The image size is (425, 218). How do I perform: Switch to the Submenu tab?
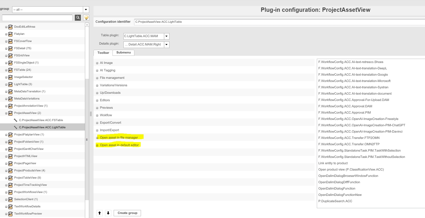tap(123, 53)
